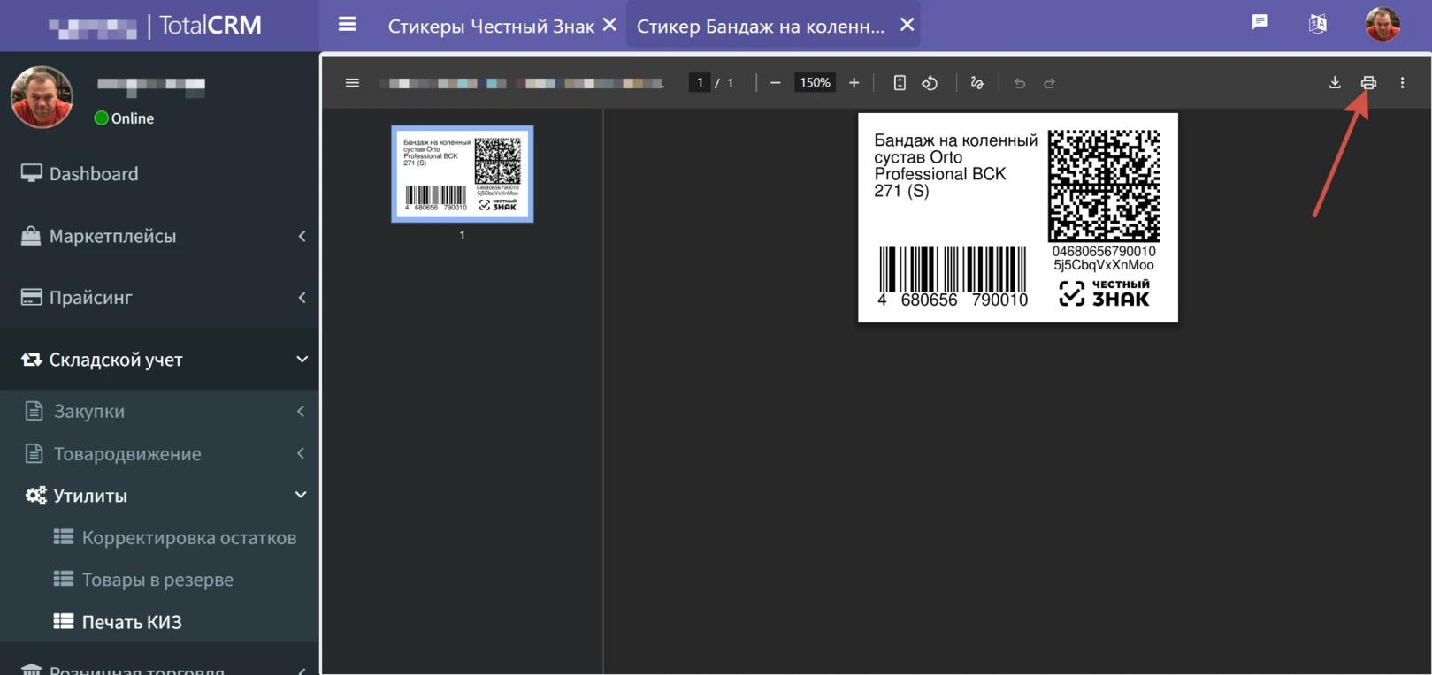
Task: Download the sticker PDF file
Action: click(1335, 83)
